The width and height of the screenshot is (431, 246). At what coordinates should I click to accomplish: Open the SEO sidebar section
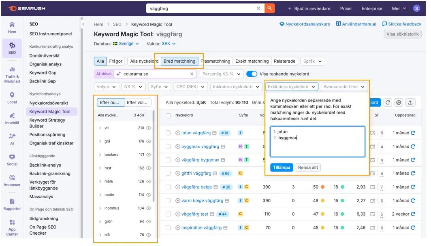[12, 48]
